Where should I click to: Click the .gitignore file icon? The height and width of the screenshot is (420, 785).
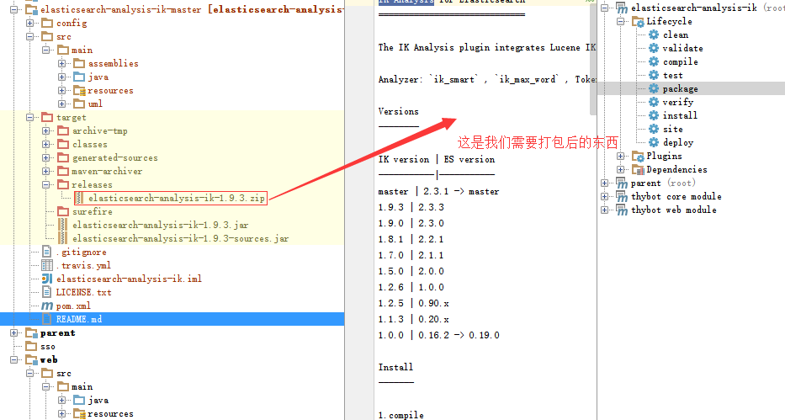click(x=47, y=252)
